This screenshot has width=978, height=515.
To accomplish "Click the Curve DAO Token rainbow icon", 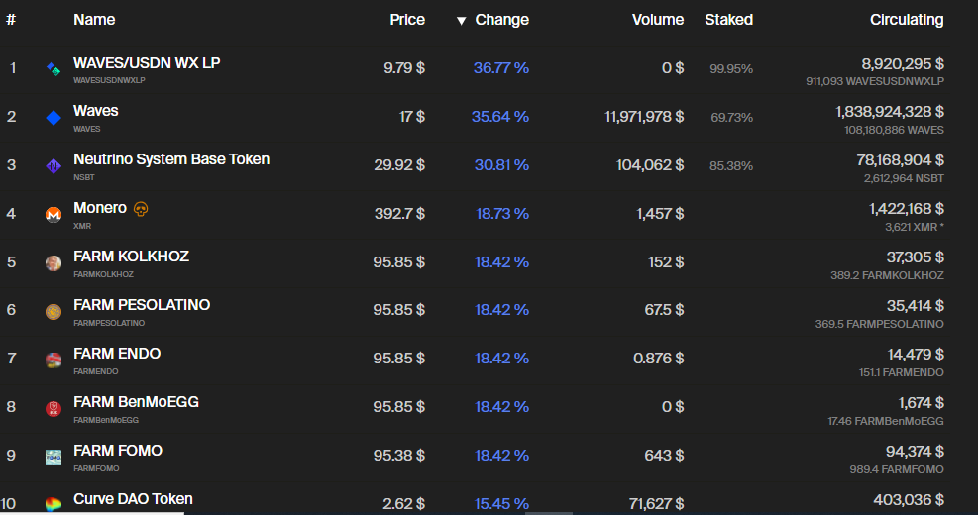I will (x=54, y=504).
